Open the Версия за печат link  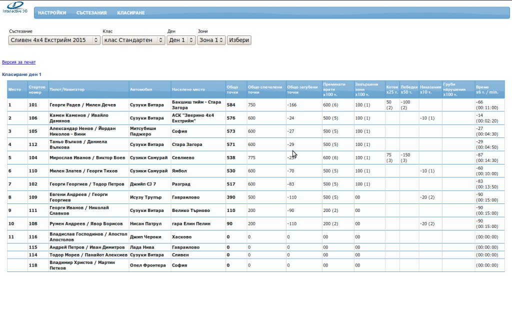point(19,62)
